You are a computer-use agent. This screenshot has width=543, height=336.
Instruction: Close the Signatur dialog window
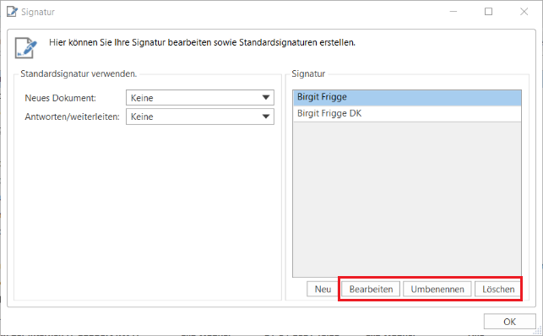524,12
